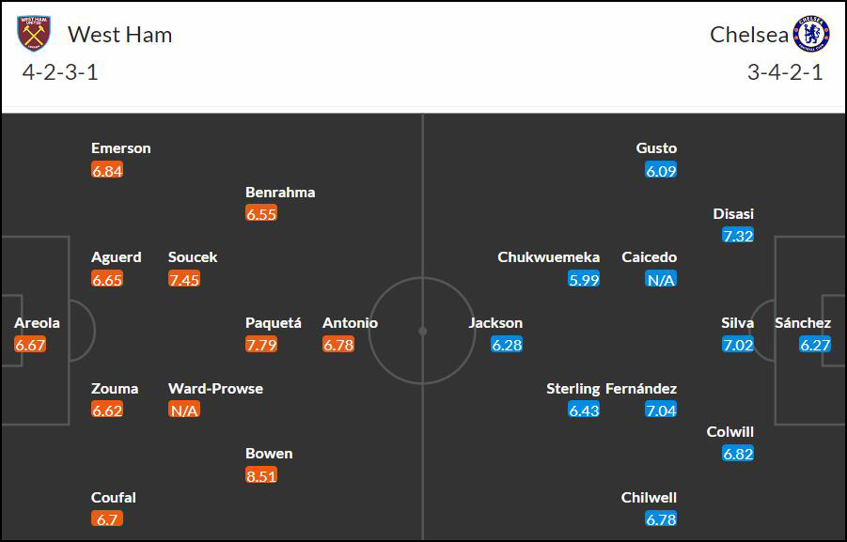The image size is (847, 542).
Task: Click goalkeeper Areola's name
Action: pyautogui.click(x=37, y=323)
